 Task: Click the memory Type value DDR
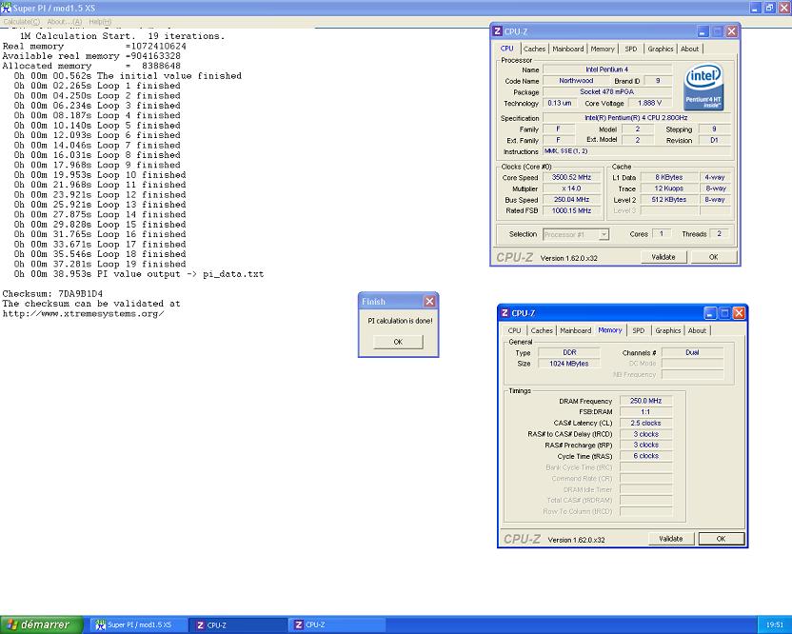[x=569, y=352]
